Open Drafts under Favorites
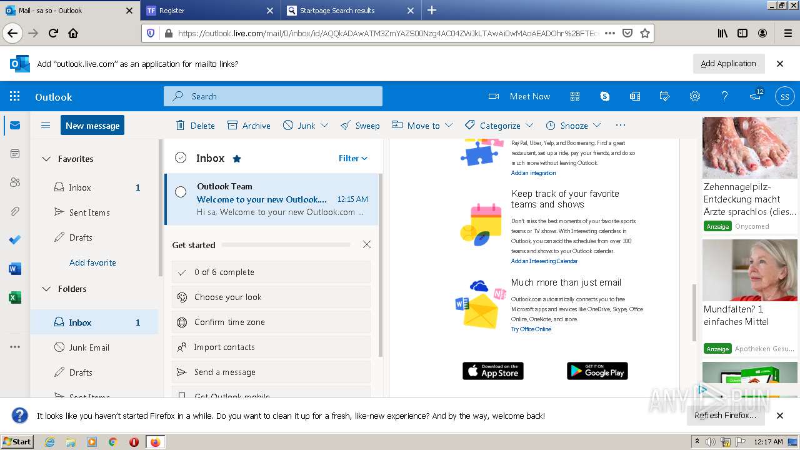The image size is (800, 450). point(94,237)
